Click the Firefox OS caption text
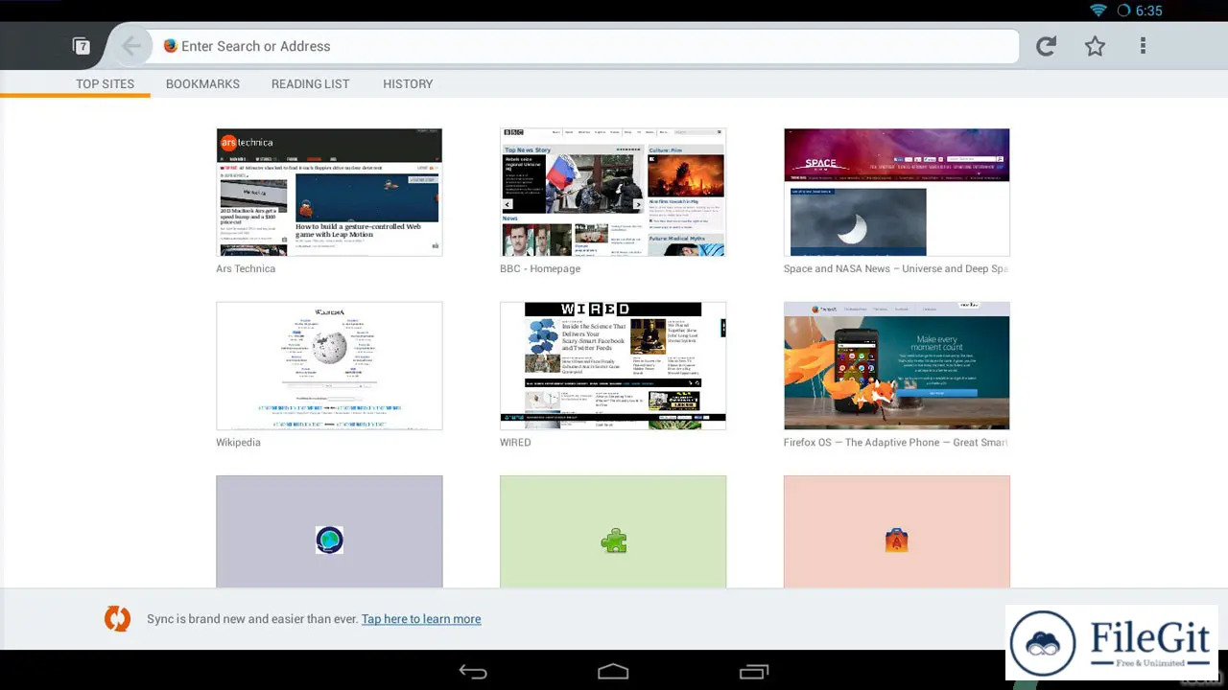This screenshot has width=1228, height=690. (896, 442)
